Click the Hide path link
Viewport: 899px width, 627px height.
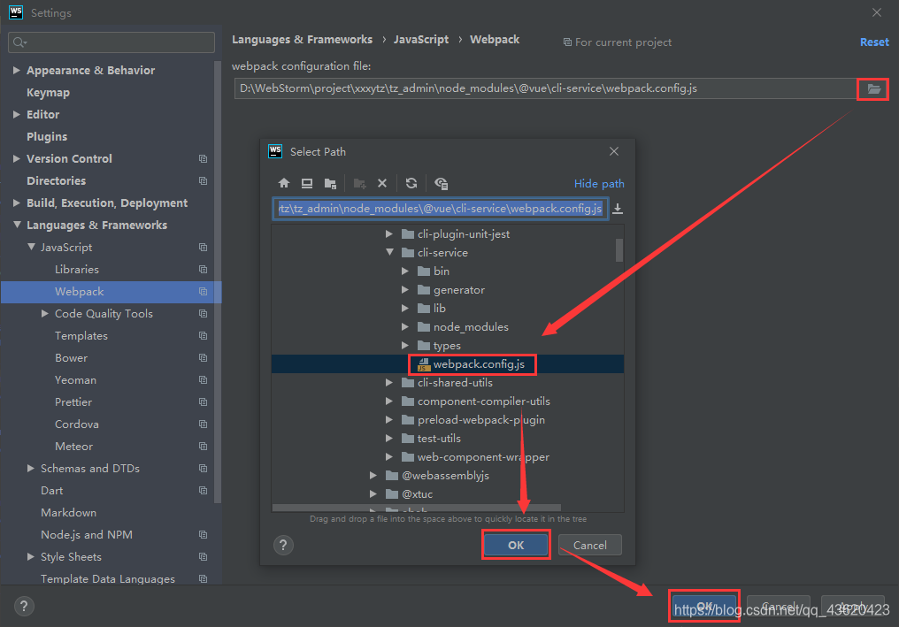(599, 183)
